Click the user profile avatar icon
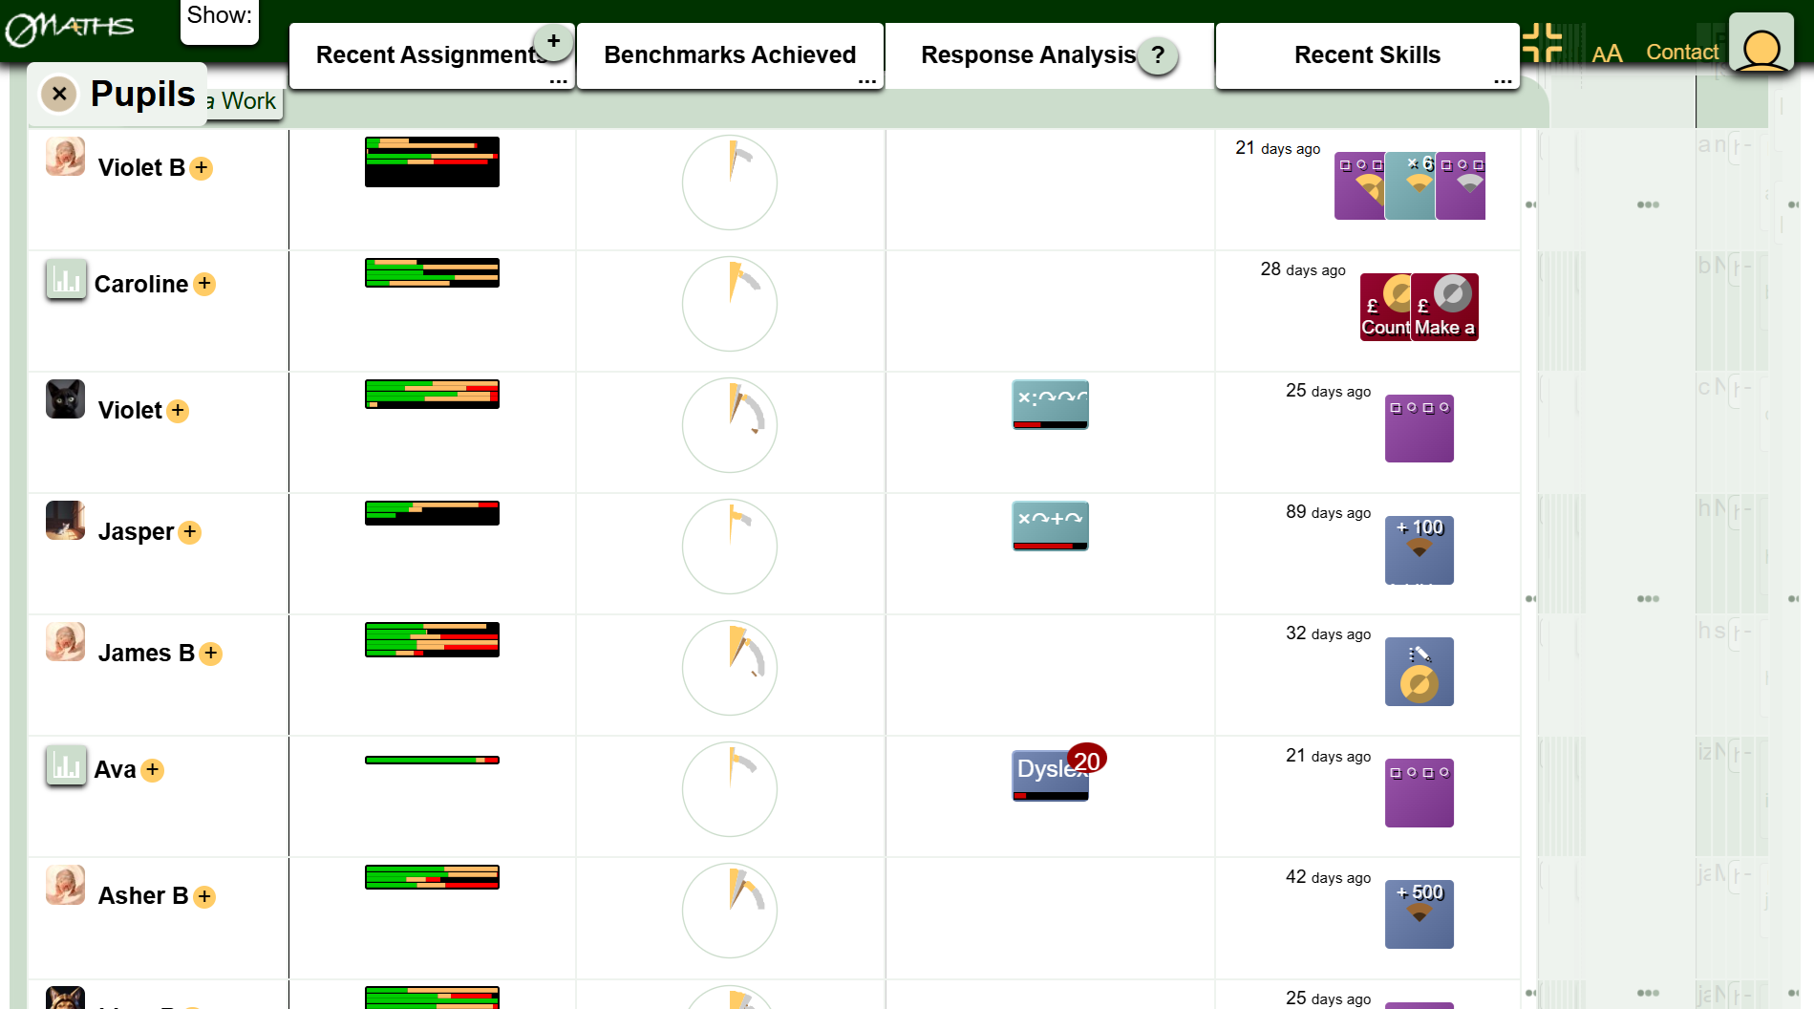 point(1761,43)
